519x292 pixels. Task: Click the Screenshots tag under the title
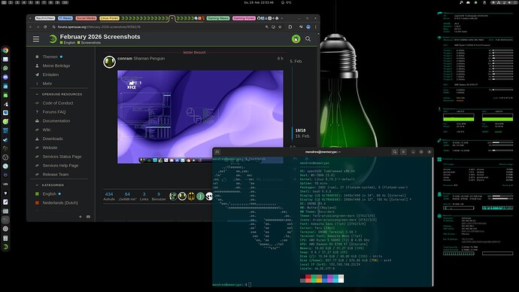89,43
